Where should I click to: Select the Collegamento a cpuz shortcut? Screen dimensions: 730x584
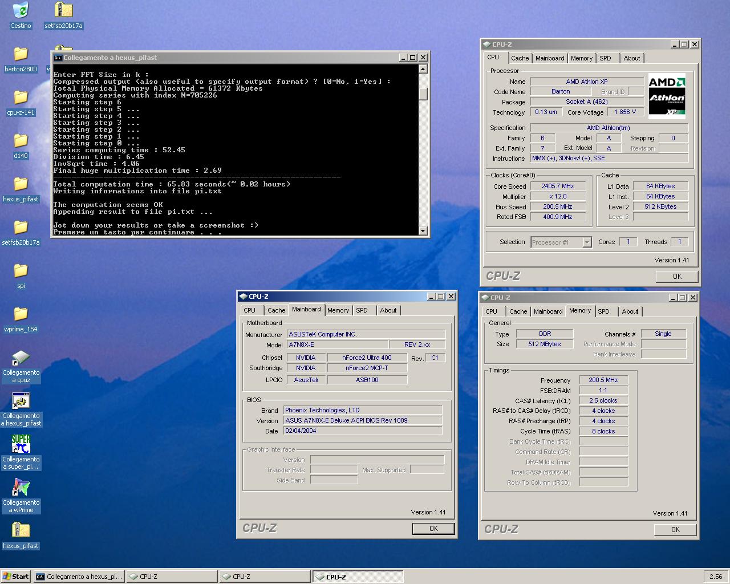click(x=21, y=358)
